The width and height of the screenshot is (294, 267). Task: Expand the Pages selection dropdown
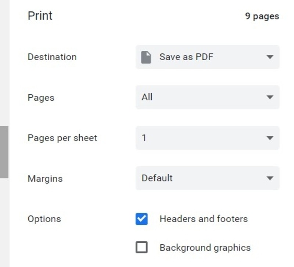click(x=270, y=97)
